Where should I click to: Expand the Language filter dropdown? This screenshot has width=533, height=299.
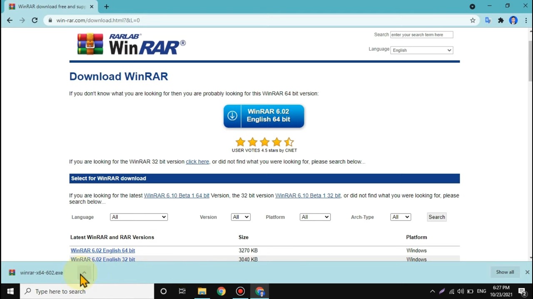point(139,217)
